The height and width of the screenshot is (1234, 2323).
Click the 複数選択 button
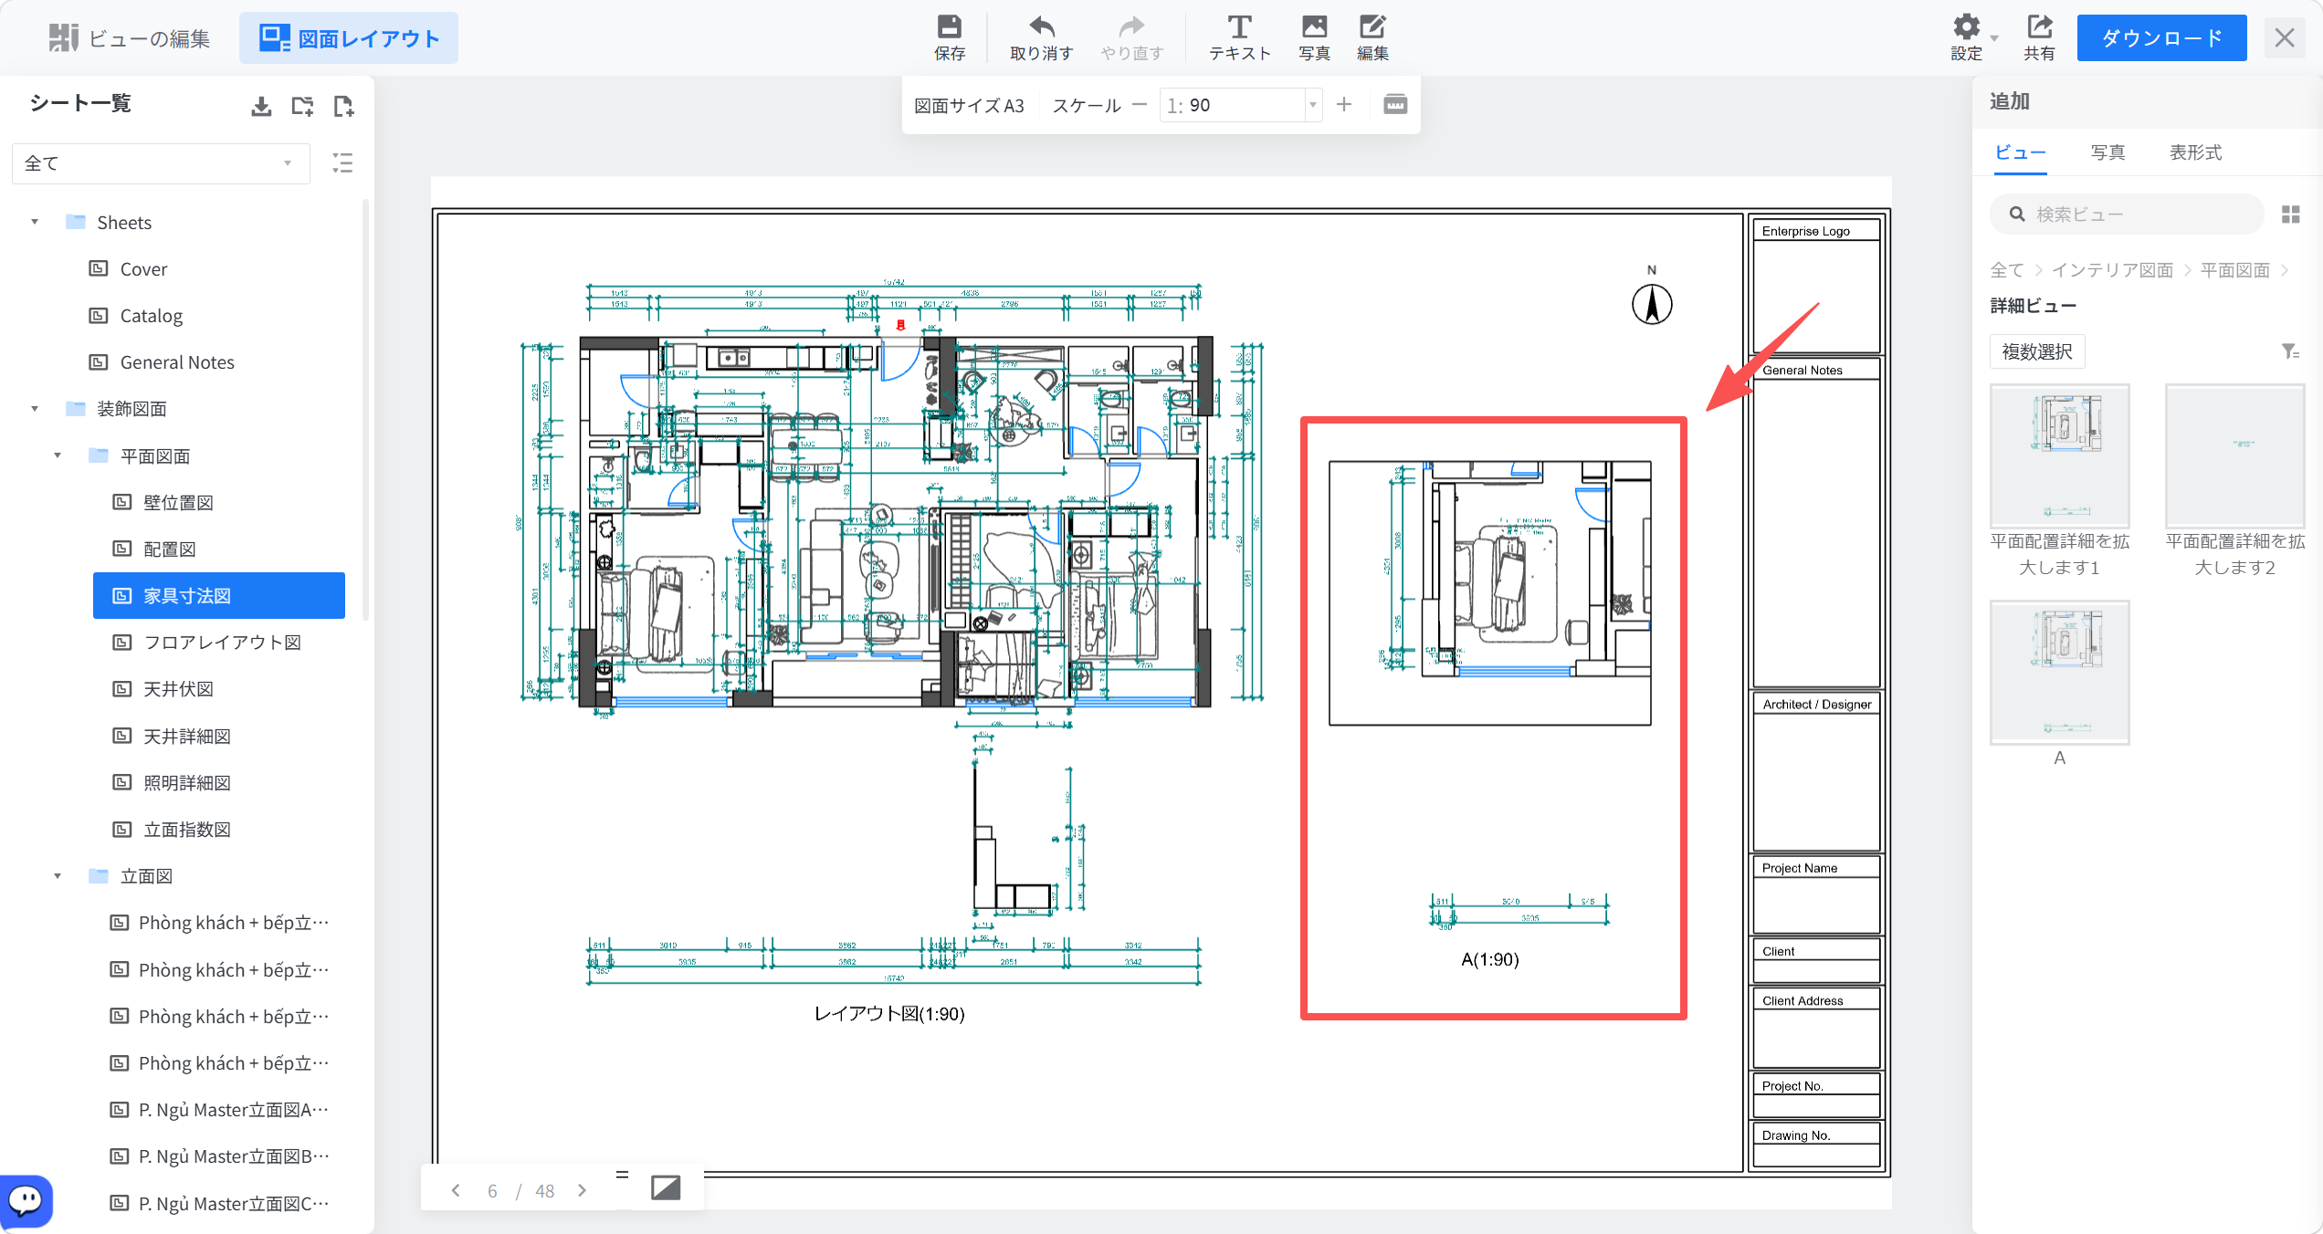[2037, 351]
